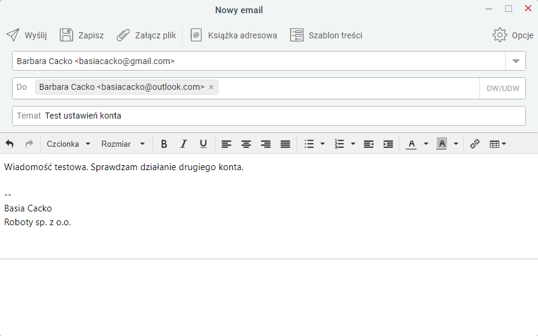
Task: Redo the last edit
Action: pos(29,144)
